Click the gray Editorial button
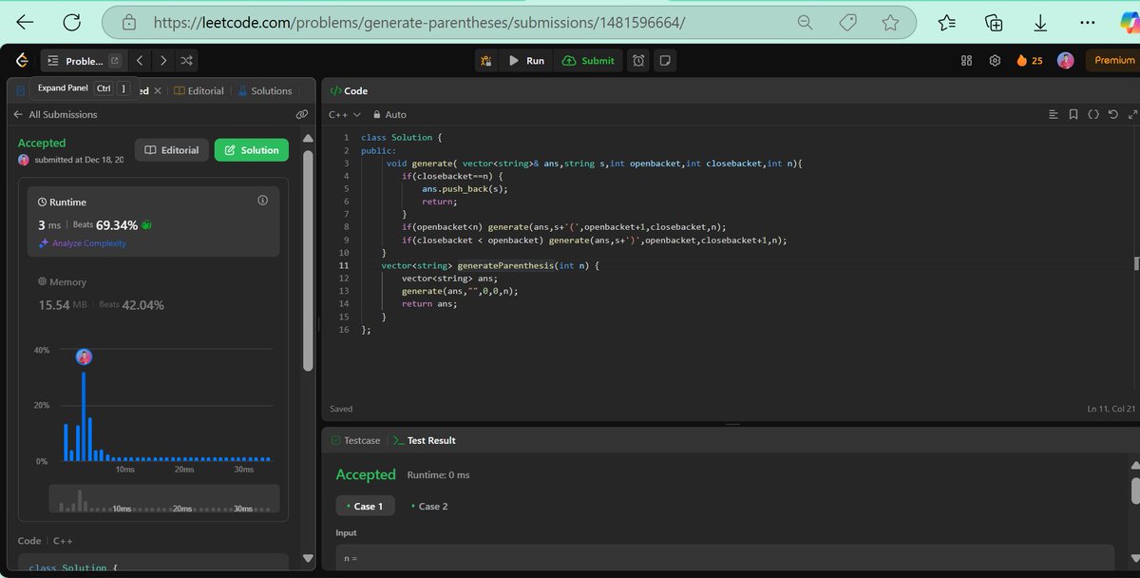1140x578 pixels. coord(172,150)
